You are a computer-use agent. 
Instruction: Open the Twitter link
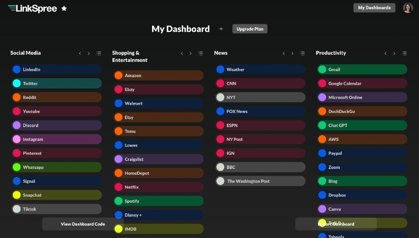tap(57, 83)
